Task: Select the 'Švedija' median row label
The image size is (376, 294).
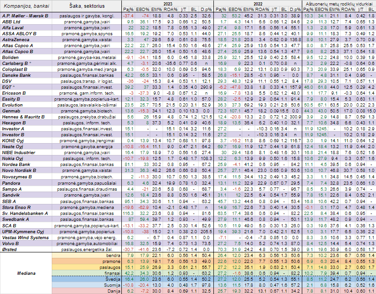Action: (x=87, y=279)
